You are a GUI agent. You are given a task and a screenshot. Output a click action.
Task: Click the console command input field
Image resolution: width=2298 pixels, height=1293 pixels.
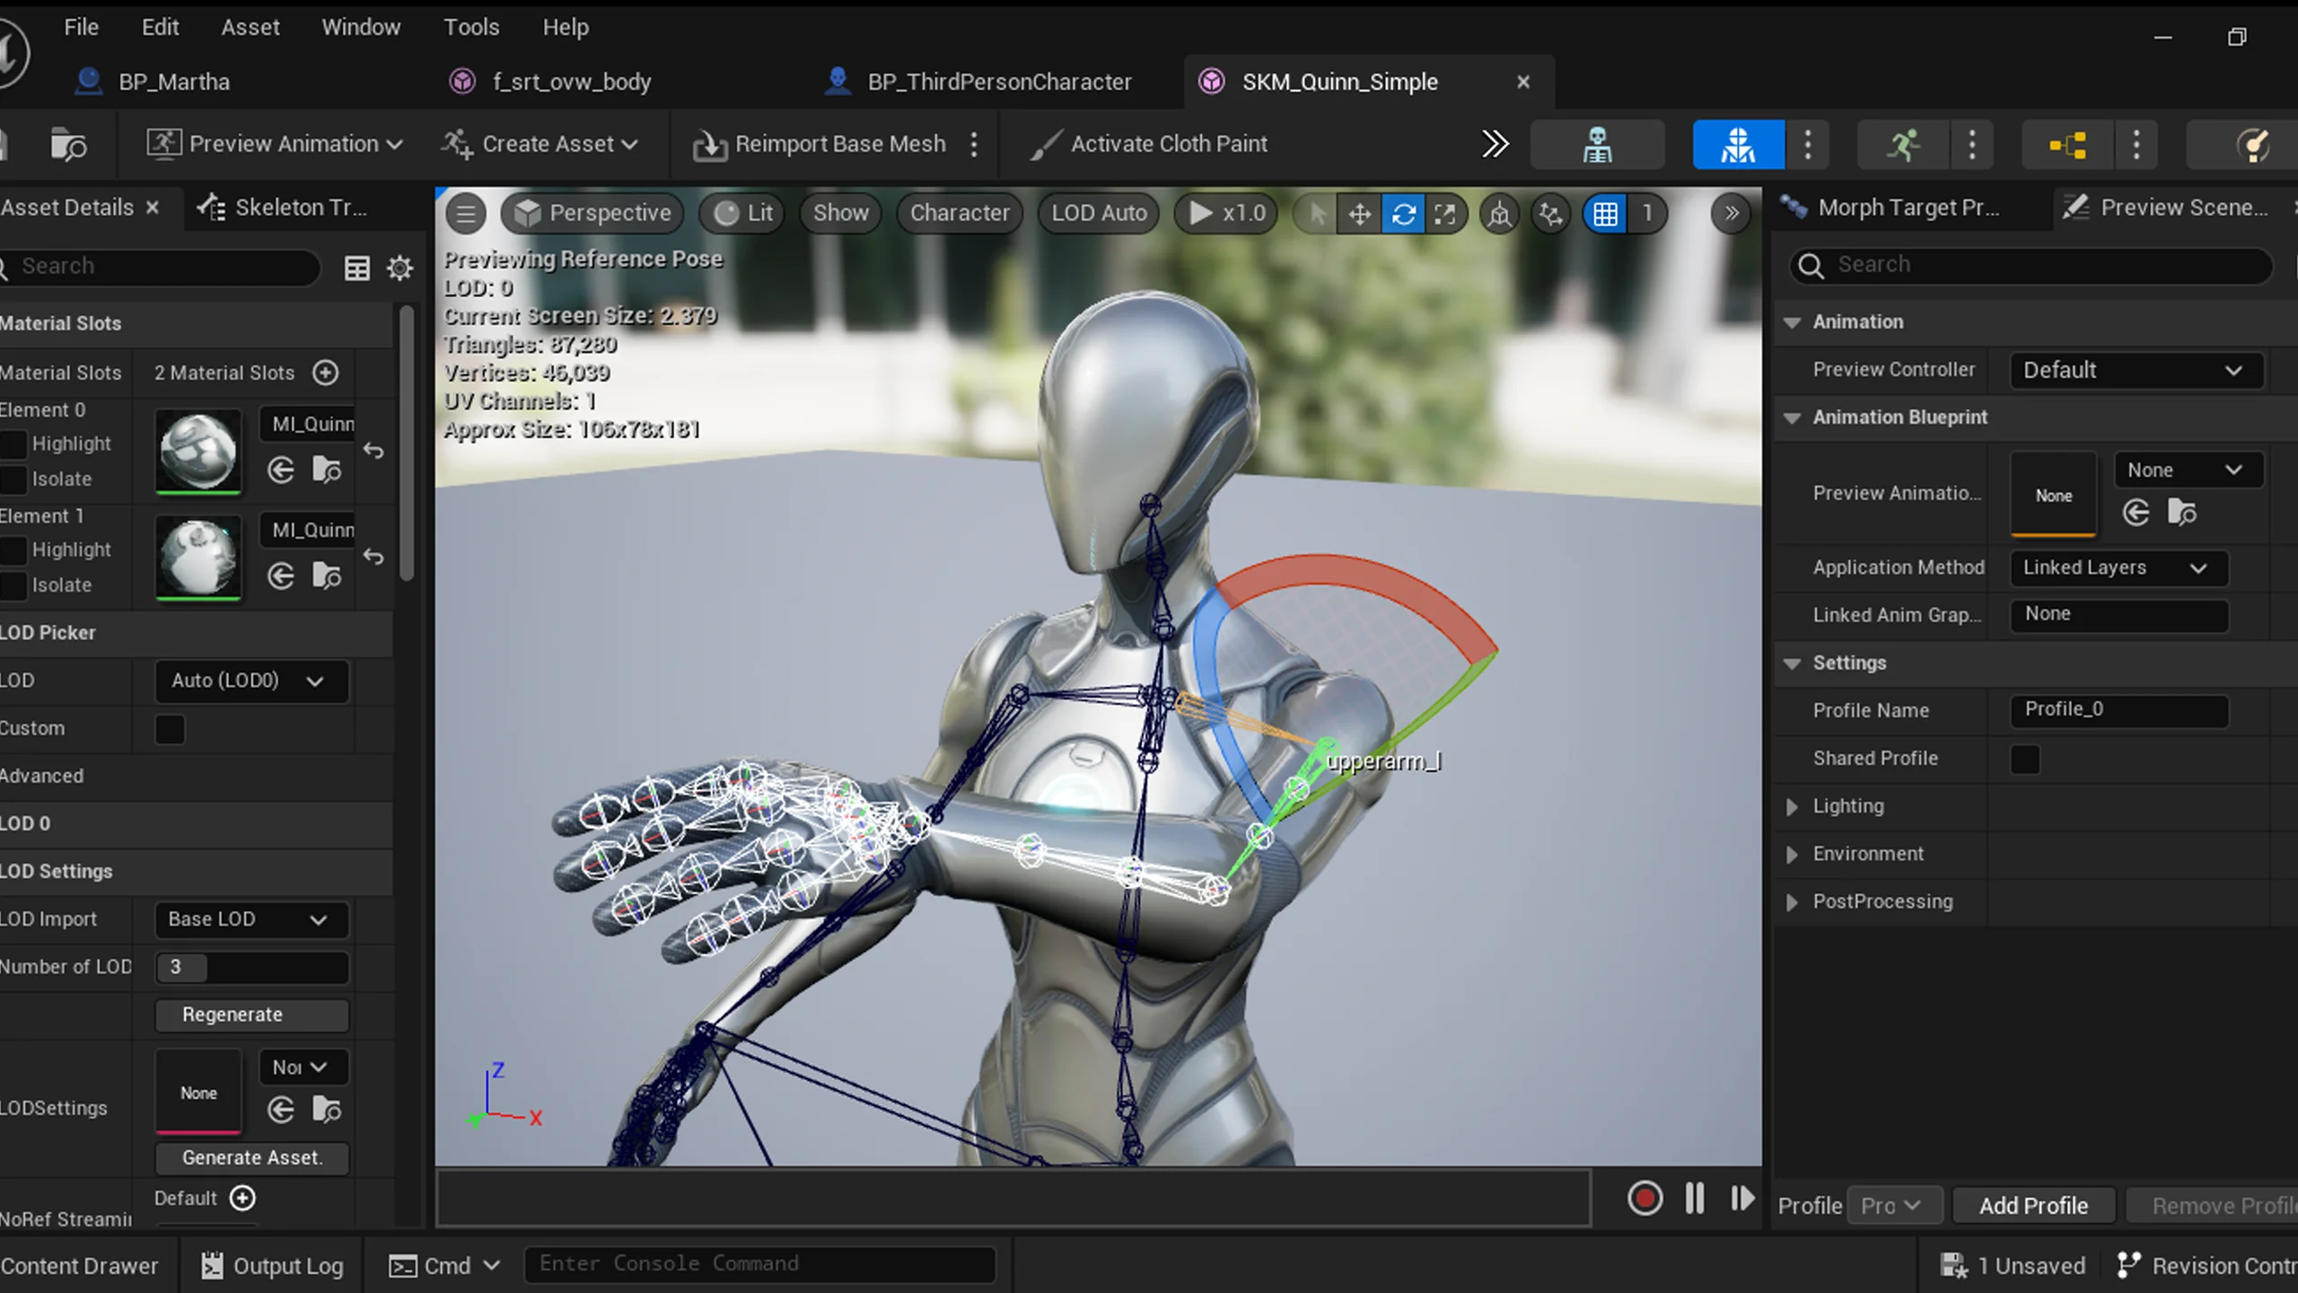(x=759, y=1264)
